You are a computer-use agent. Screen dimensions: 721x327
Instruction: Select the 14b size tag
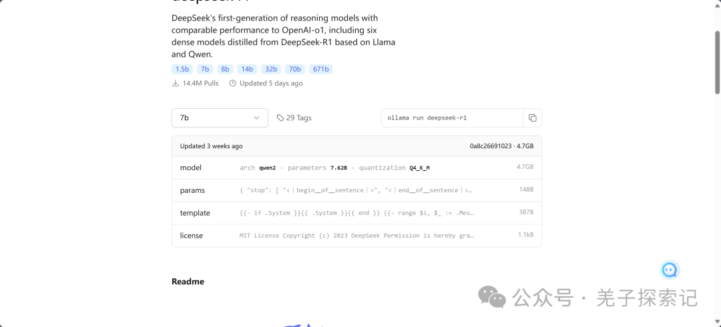click(247, 69)
